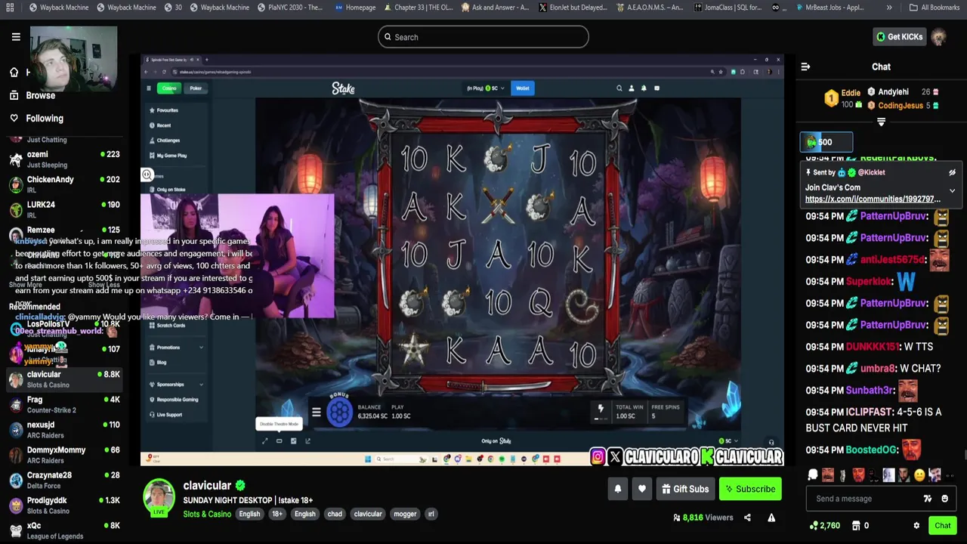Viewport: 967px width, 544px height.
Task: Click the mogger stream tag
Action: click(x=405, y=514)
